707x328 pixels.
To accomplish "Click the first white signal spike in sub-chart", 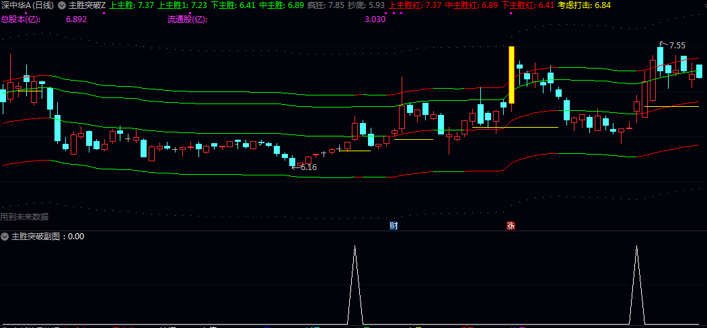I will point(355,285).
